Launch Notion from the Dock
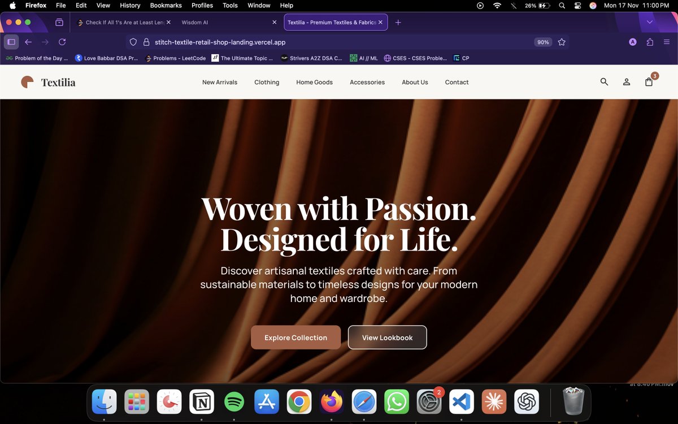The height and width of the screenshot is (424, 678). 202,402
